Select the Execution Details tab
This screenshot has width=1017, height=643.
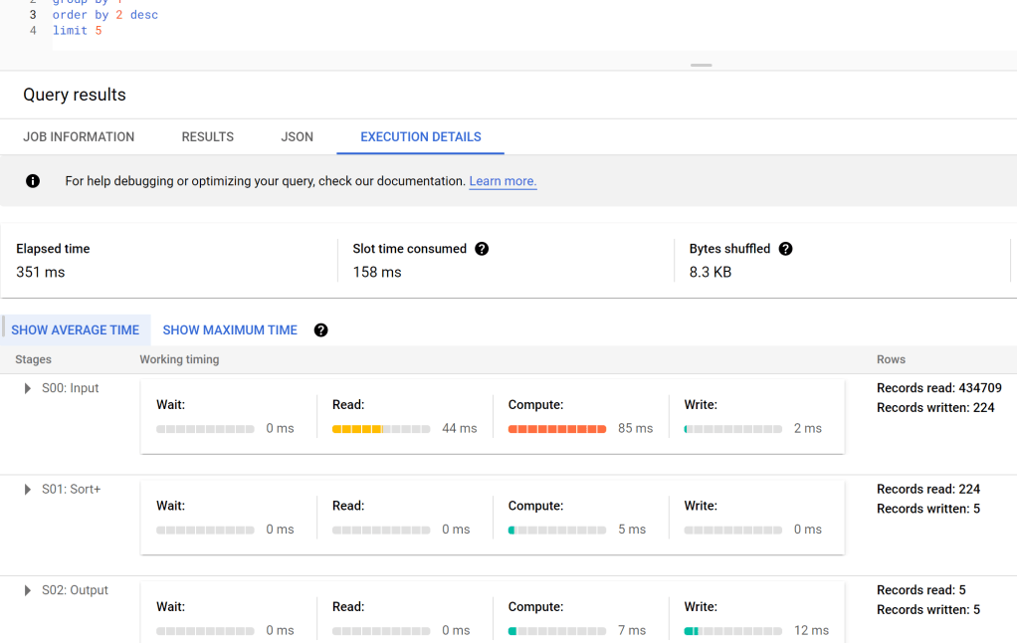tap(420, 137)
